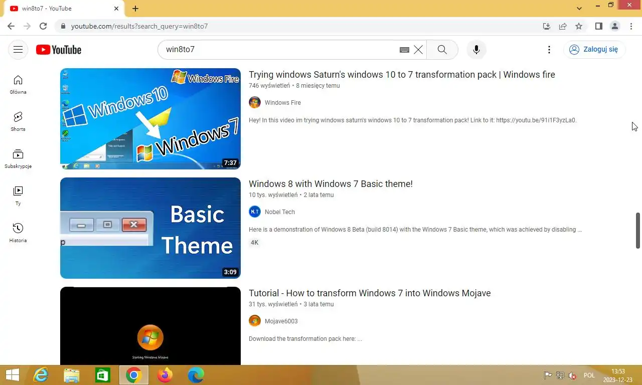Click the browser forward arrow
Image resolution: width=642 pixels, height=385 pixels.
[x=27, y=26]
